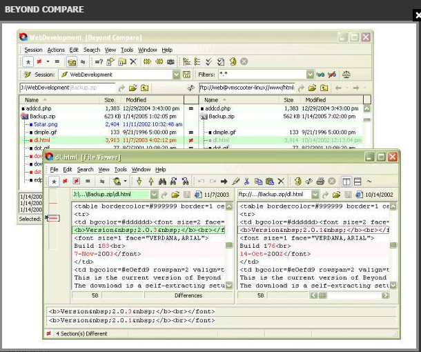Click Copy to right side arrows icon
Image resolution: width=421 pixels, height=352 pixels.
click(147, 61)
